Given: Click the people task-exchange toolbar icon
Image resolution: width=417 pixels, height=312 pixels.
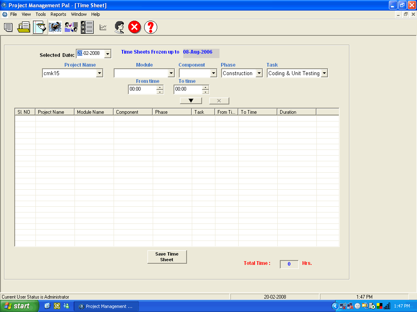Looking at the screenshot, I should [x=71, y=28].
